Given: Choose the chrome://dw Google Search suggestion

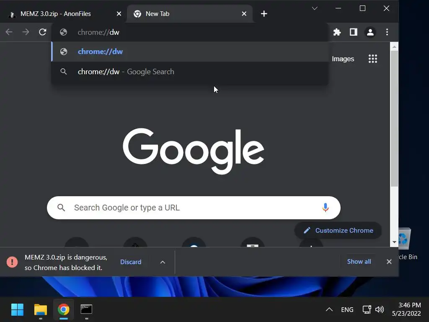Looking at the screenshot, I should (x=190, y=72).
